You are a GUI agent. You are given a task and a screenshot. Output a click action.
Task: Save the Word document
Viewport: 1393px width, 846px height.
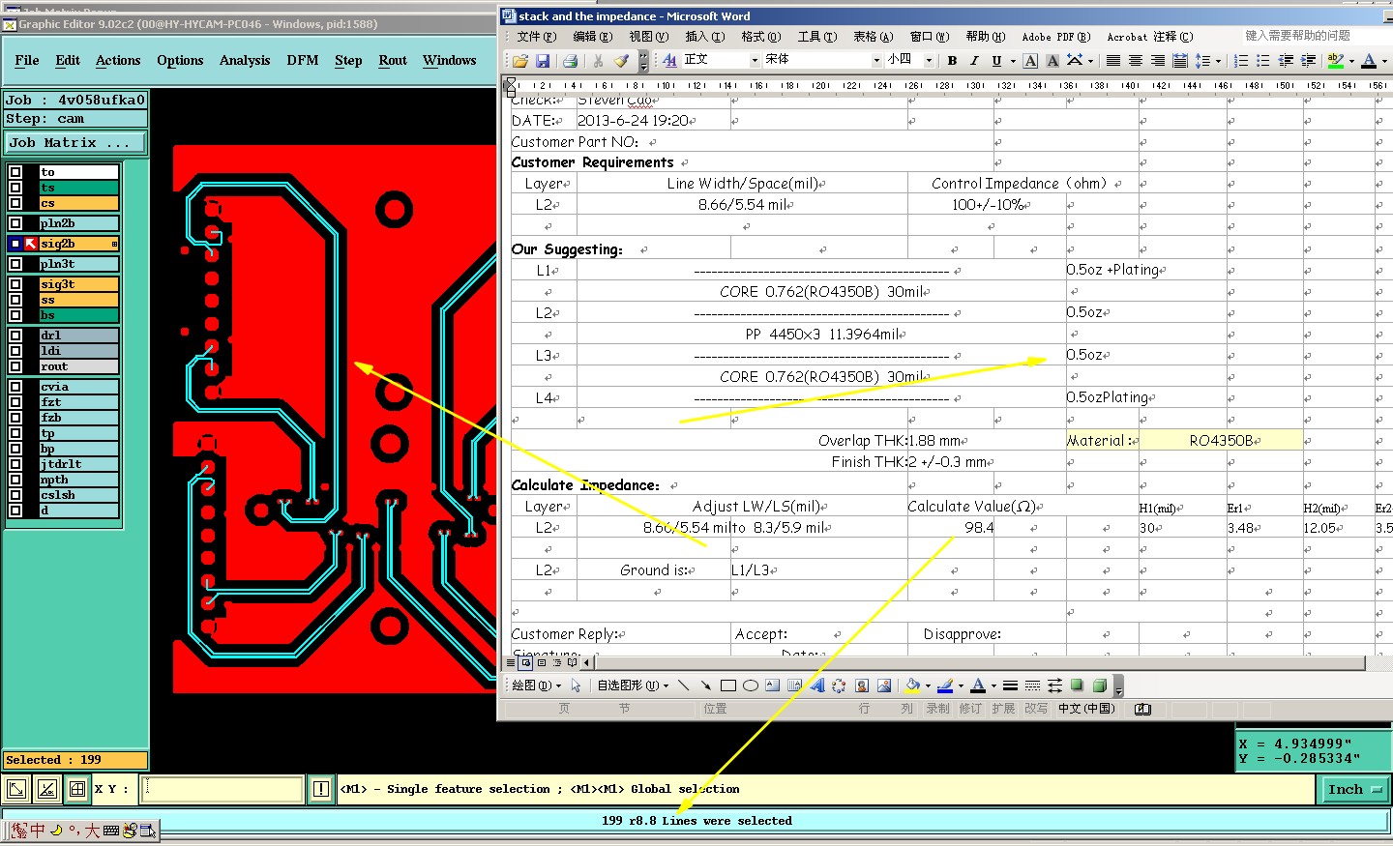coord(543,61)
